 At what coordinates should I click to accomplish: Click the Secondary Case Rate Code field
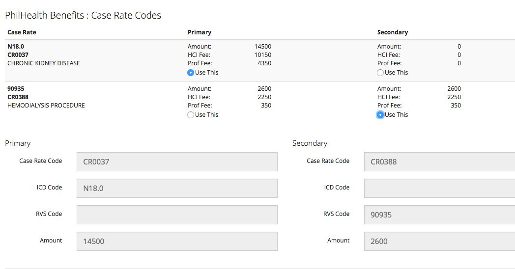coord(439,161)
